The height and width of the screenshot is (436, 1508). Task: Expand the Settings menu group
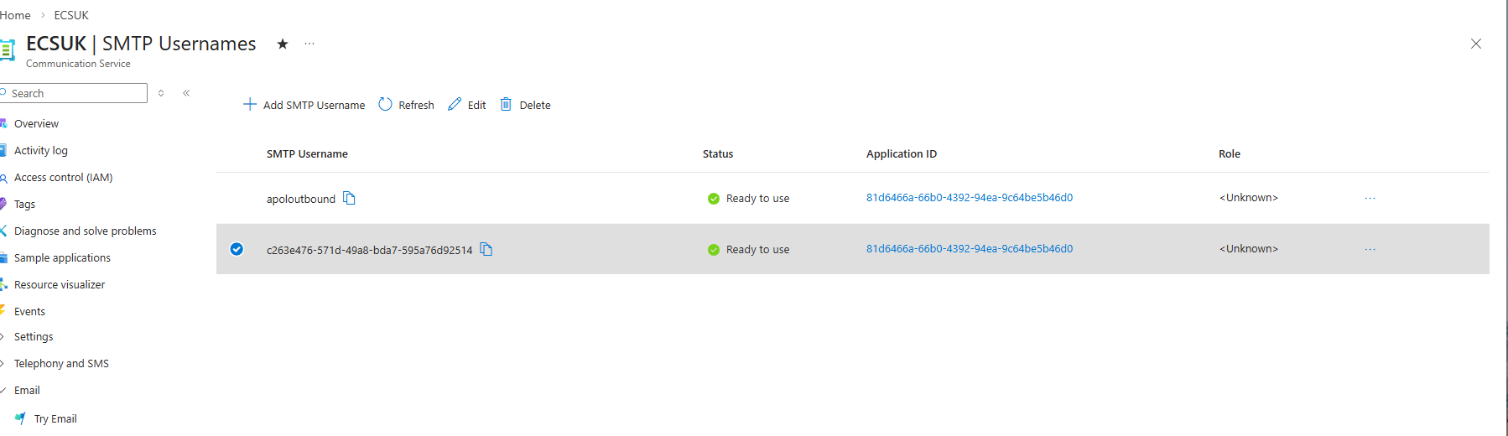(3, 336)
